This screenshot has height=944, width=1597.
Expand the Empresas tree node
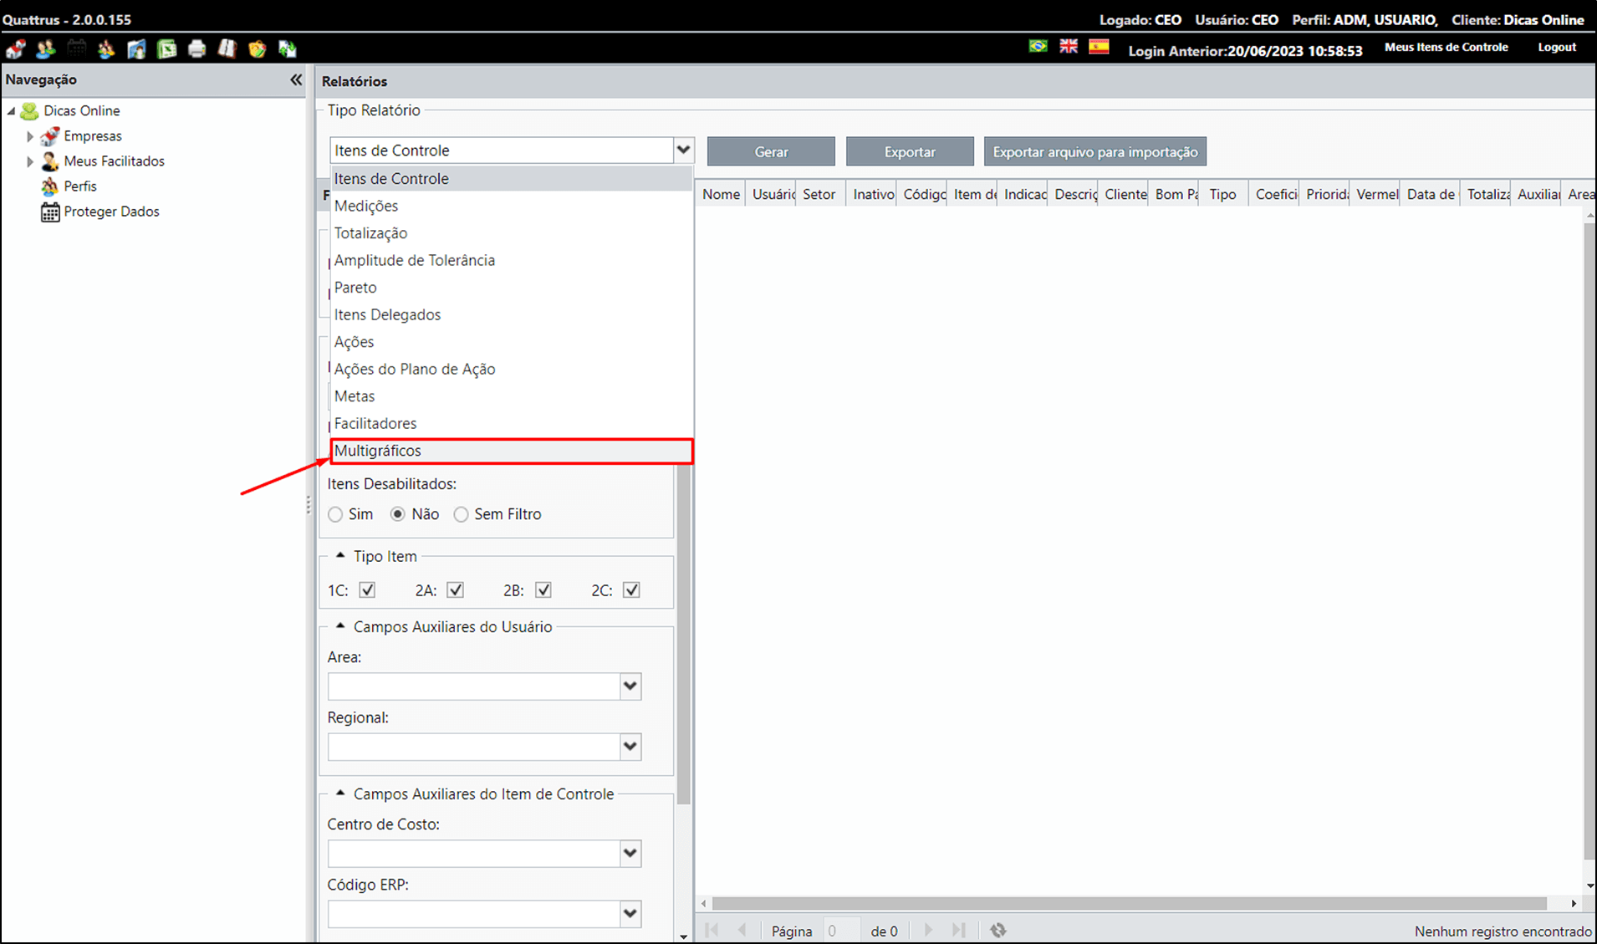30,136
